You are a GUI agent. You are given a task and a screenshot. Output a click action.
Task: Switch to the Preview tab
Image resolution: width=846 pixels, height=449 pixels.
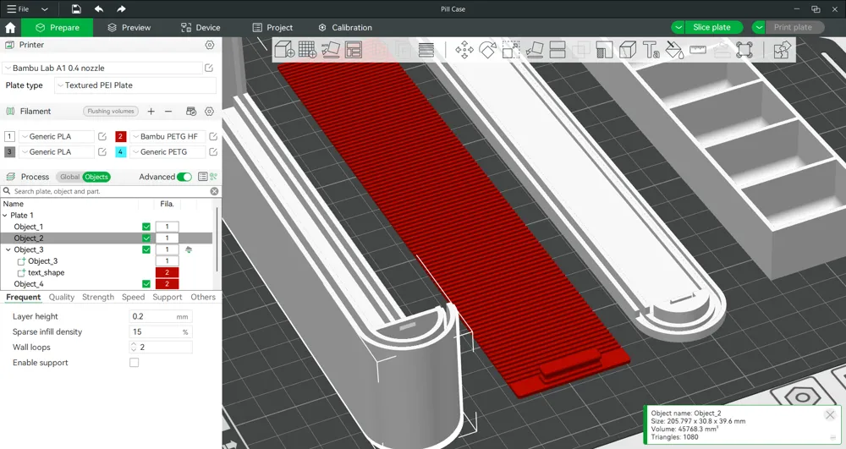pyautogui.click(x=129, y=28)
